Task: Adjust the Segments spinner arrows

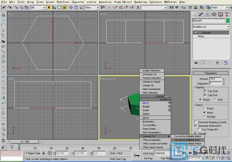Action: [223, 83]
